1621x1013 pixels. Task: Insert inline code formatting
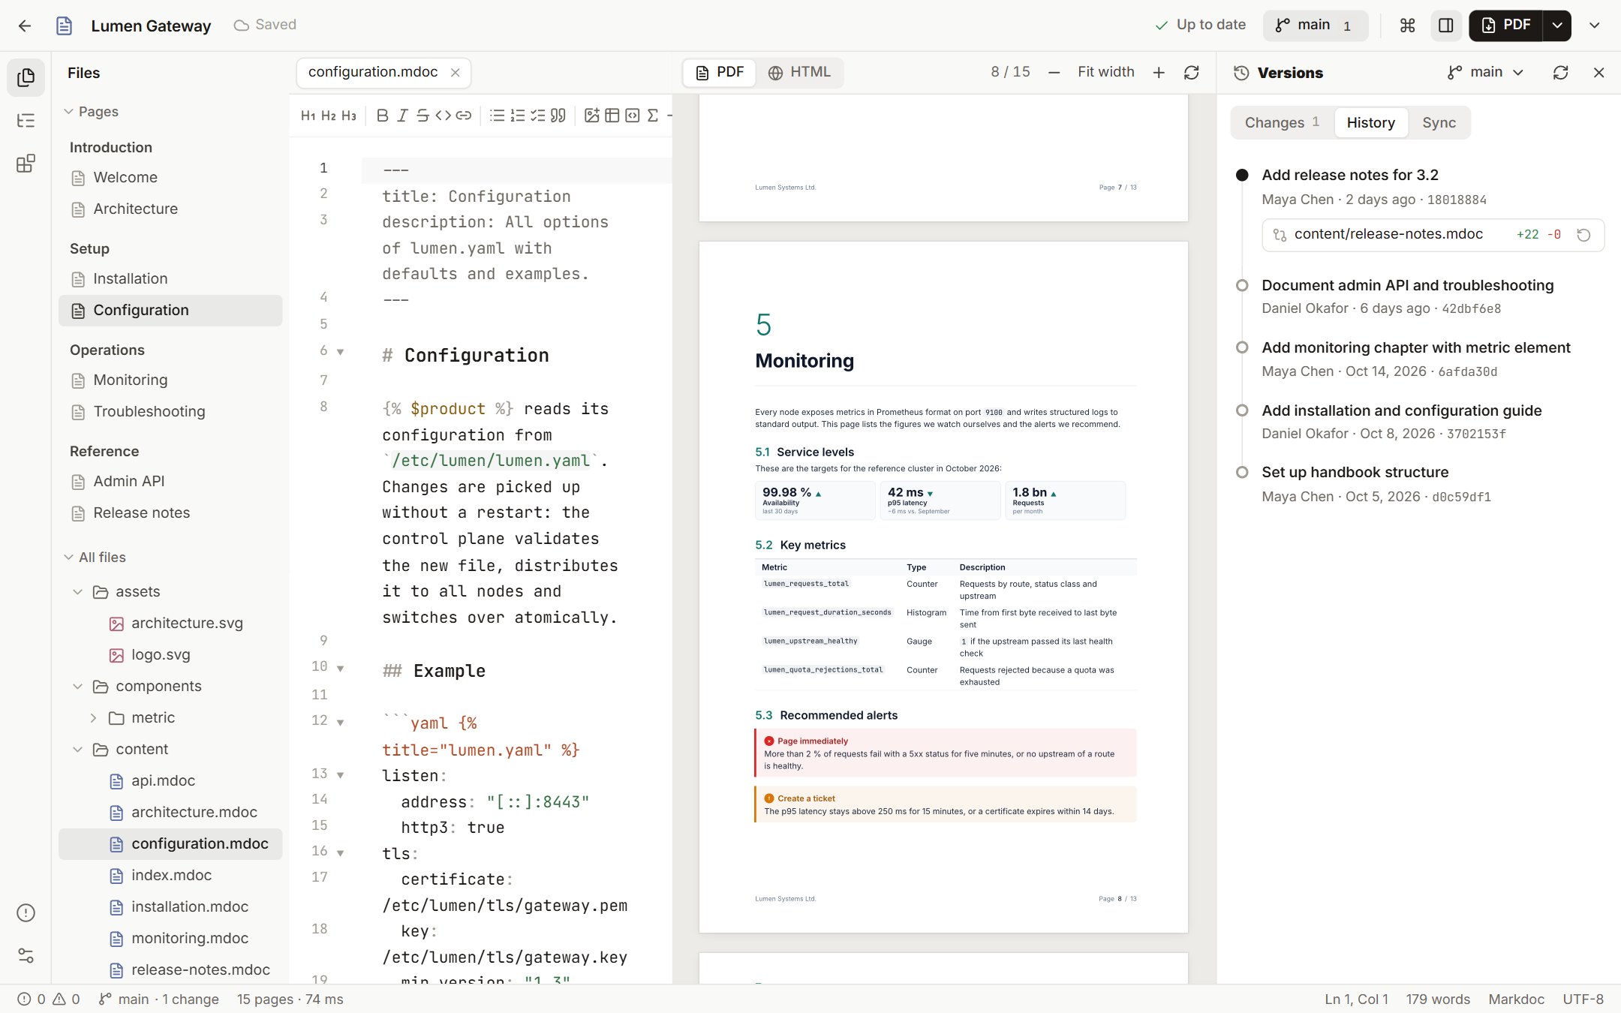point(443,116)
